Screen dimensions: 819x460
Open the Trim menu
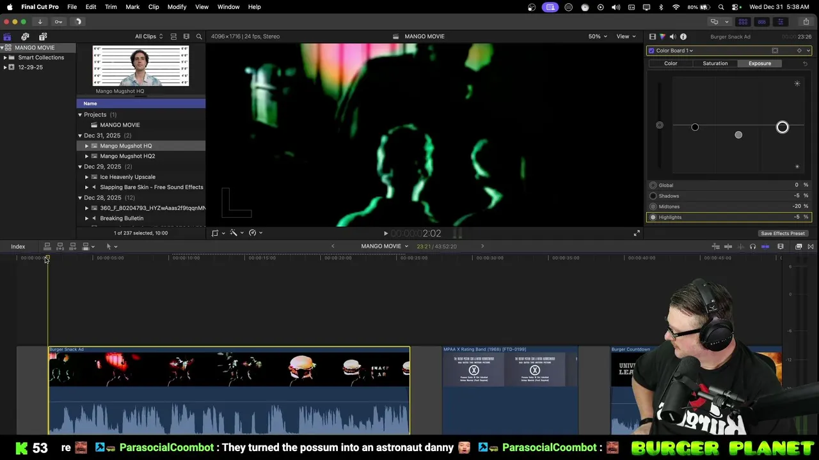(111, 7)
